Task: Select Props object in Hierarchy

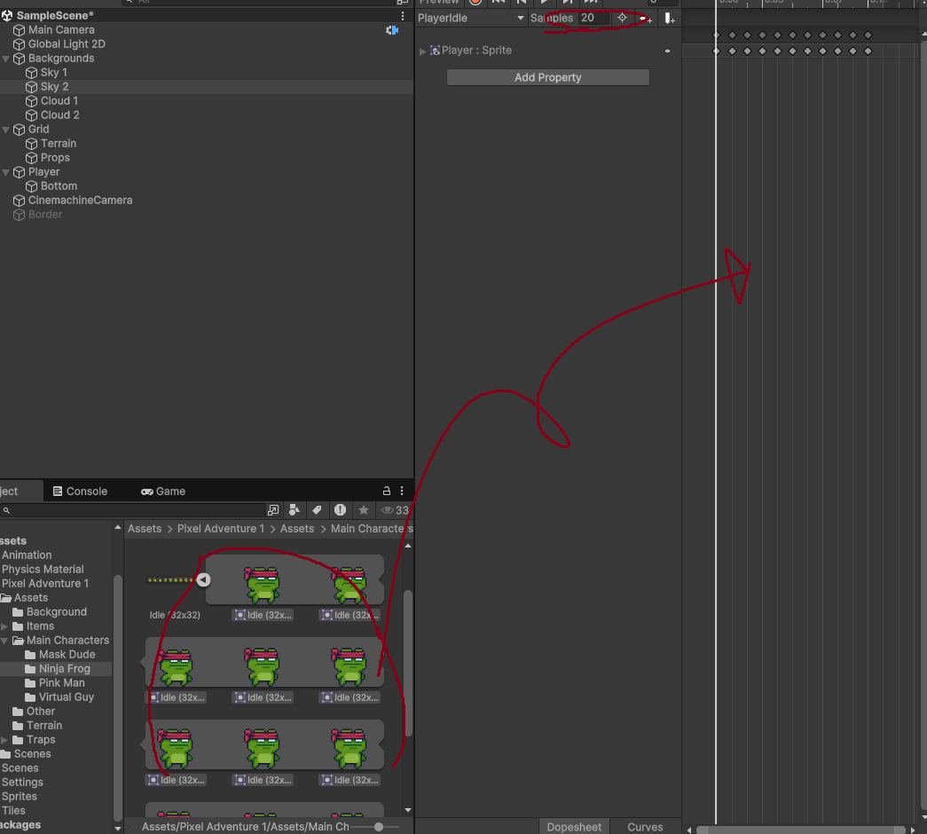Action: pyautogui.click(x=55, y=158)
